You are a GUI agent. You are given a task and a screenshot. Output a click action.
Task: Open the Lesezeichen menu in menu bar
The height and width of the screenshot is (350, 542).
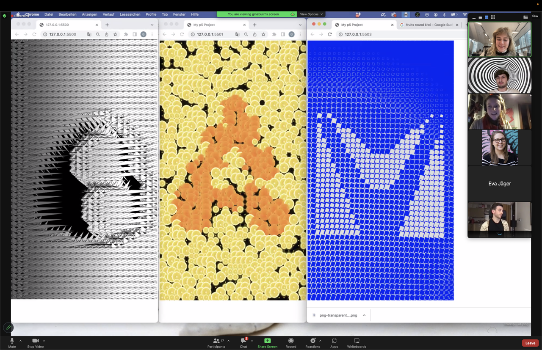click(x=130, y=14)
